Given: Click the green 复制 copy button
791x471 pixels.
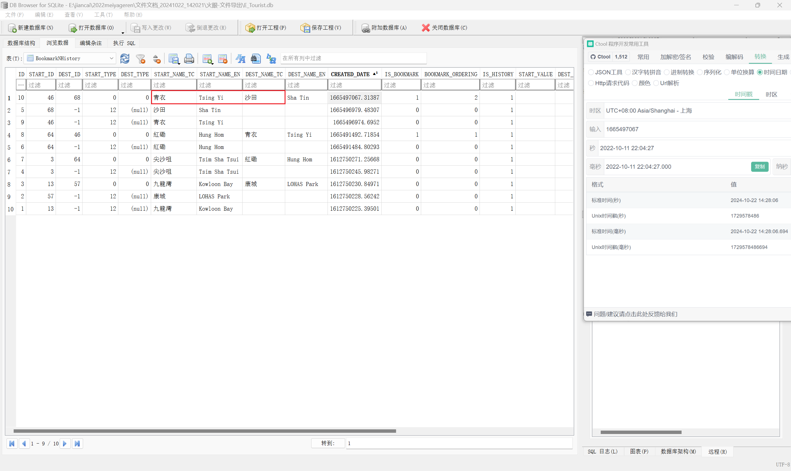Looking at the screenshot, I should [x=759, y=167].
